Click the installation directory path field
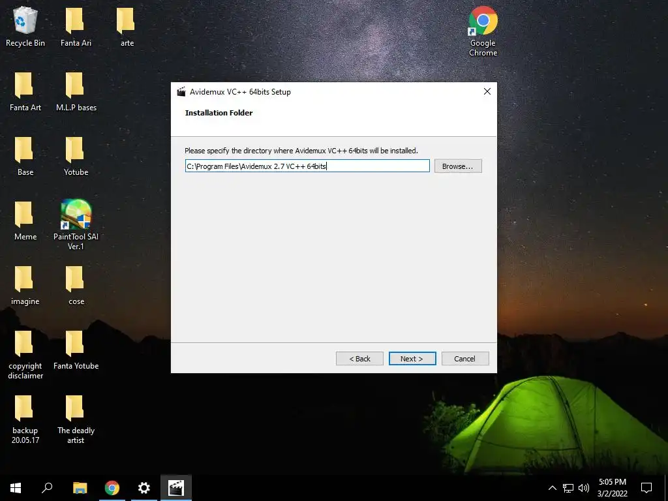This screenshot has width=668, height=501. (307, 166)
